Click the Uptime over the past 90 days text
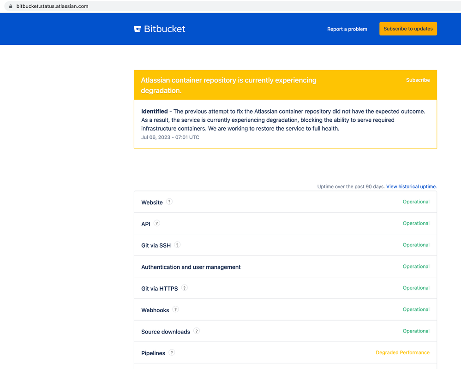 pyautogui.click(x=351, y=186)
